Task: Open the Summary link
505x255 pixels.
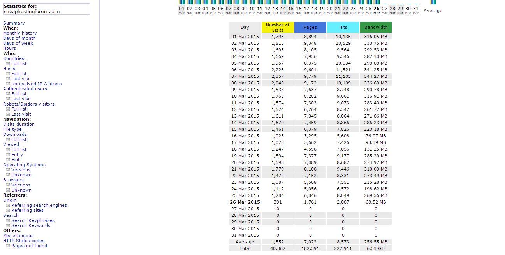Action: point(14,23)
